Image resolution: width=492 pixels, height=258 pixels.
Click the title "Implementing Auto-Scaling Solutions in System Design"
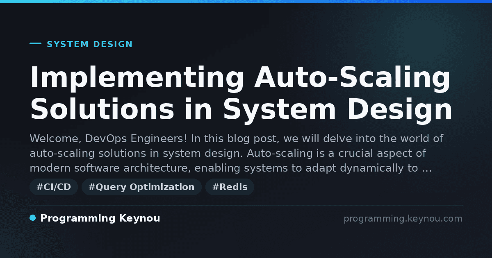click(241, 93)
